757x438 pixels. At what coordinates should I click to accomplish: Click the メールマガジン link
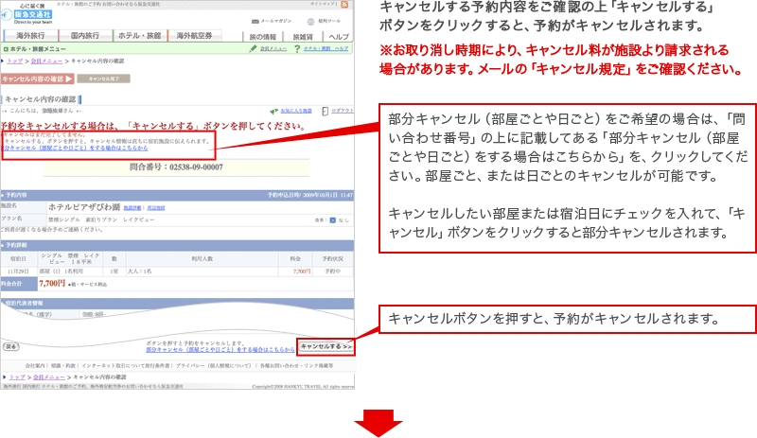click(276, 21)
